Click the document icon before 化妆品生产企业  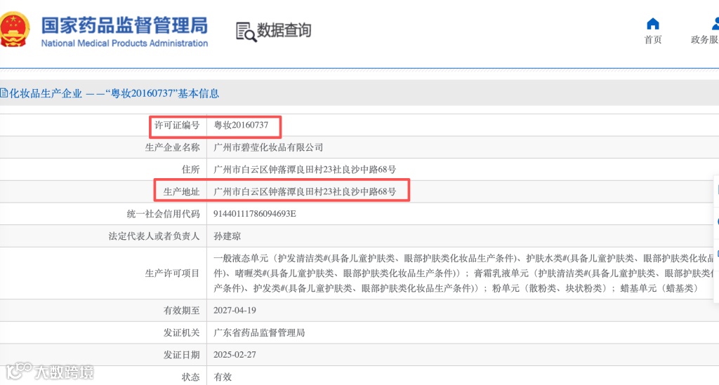point(4,93)
